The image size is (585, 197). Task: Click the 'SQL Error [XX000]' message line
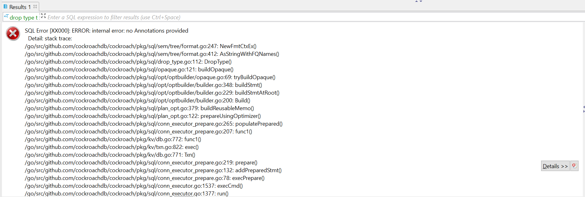coord(107,31)
